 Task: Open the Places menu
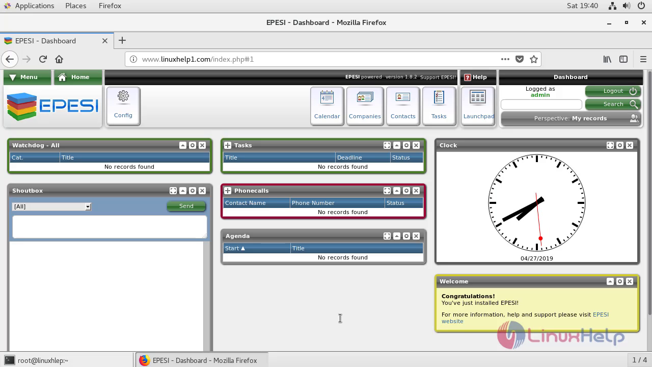click(x=75, y=6)
